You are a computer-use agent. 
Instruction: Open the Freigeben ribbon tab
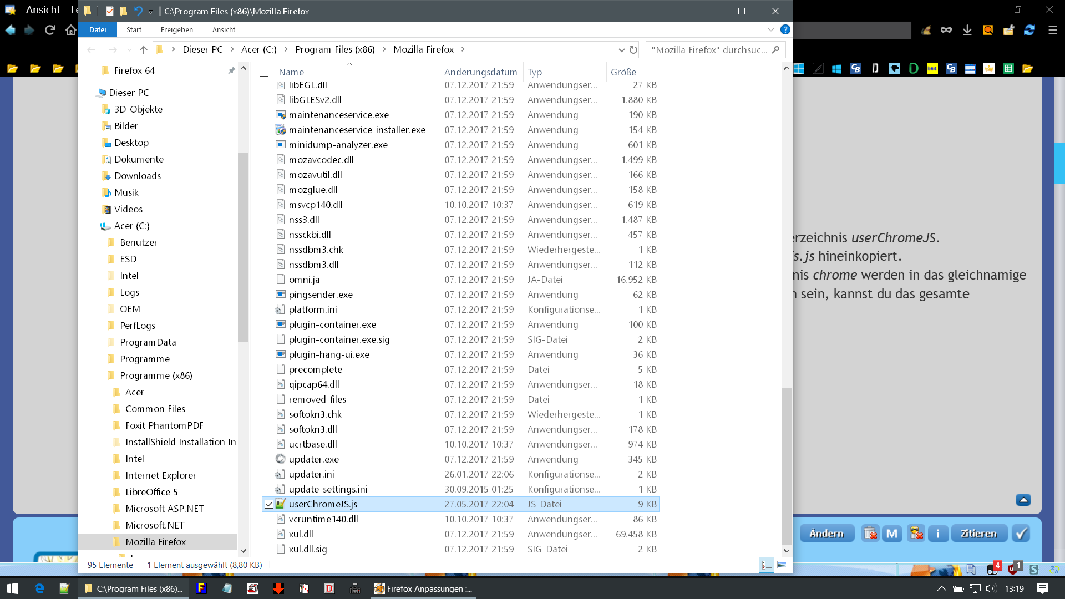[176, 29]
